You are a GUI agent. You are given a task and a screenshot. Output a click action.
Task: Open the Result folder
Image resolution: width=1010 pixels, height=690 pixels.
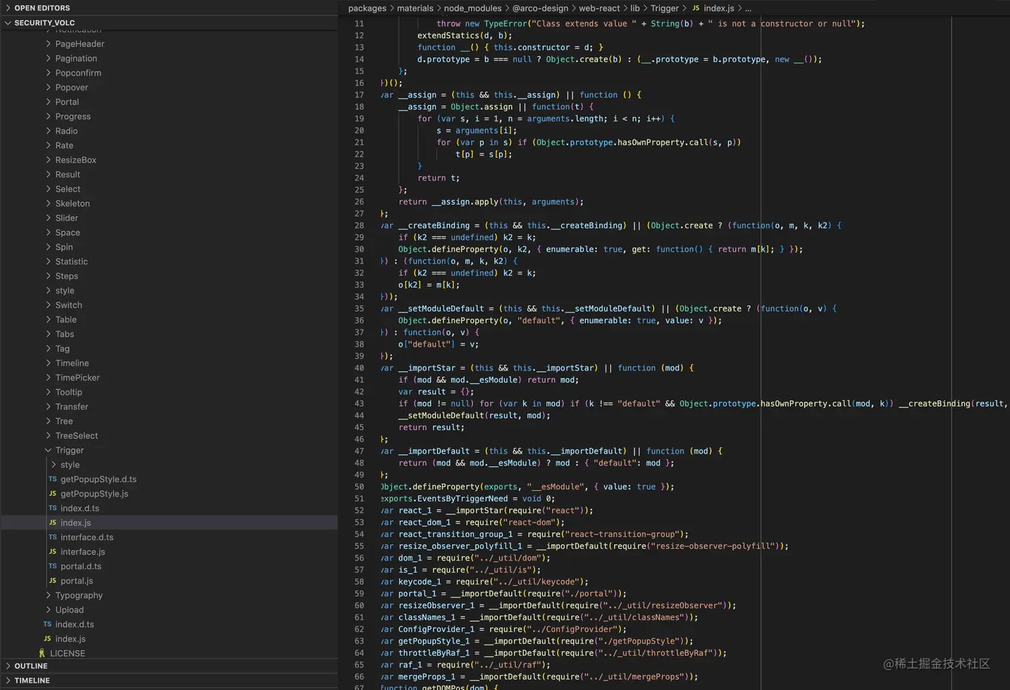pyautogui.click(x=67, y=174)
